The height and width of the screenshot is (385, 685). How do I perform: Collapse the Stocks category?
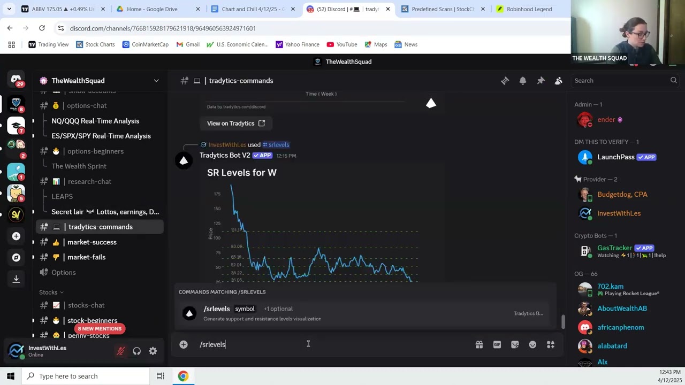(51, 292)
